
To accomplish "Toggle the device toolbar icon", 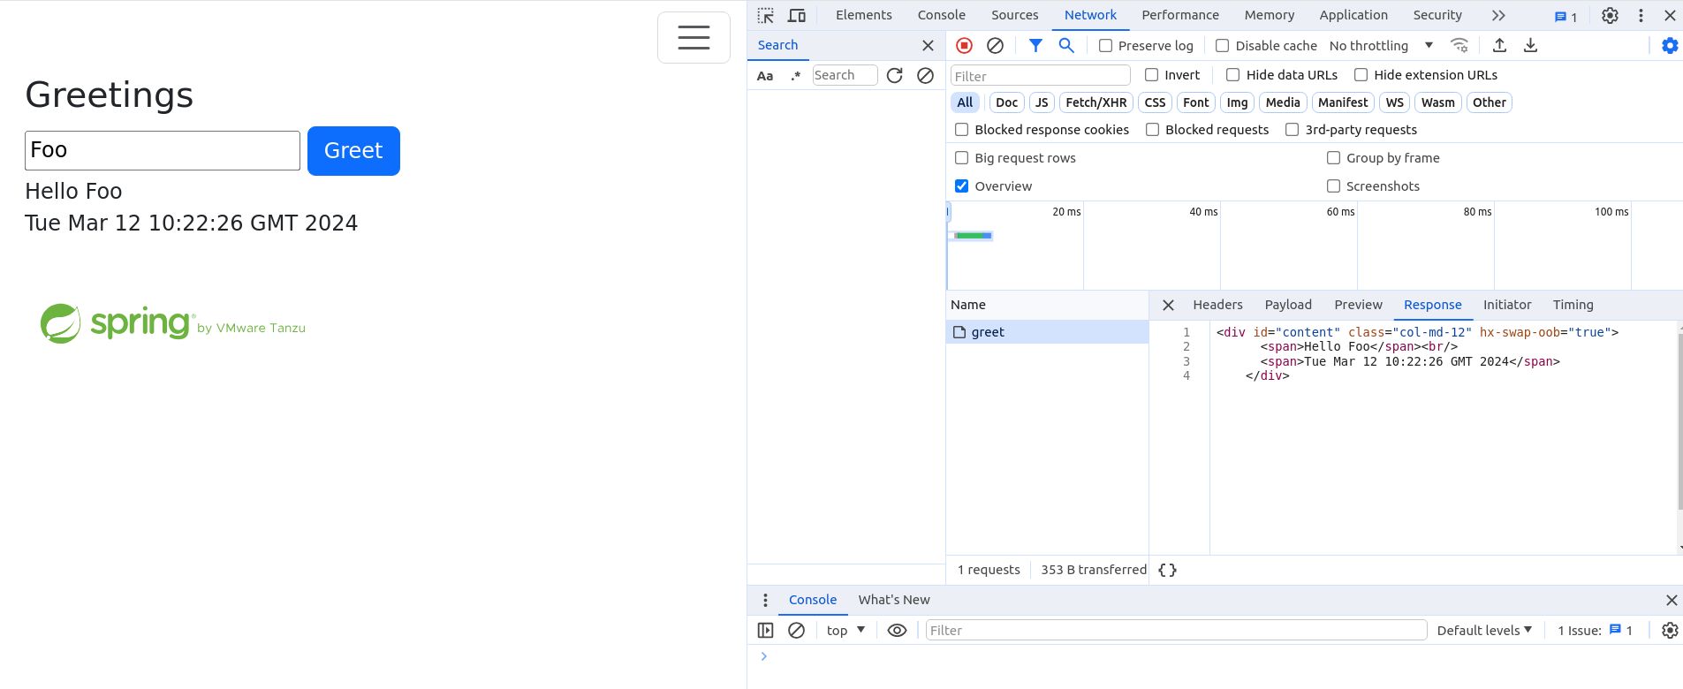I will 797,15.
